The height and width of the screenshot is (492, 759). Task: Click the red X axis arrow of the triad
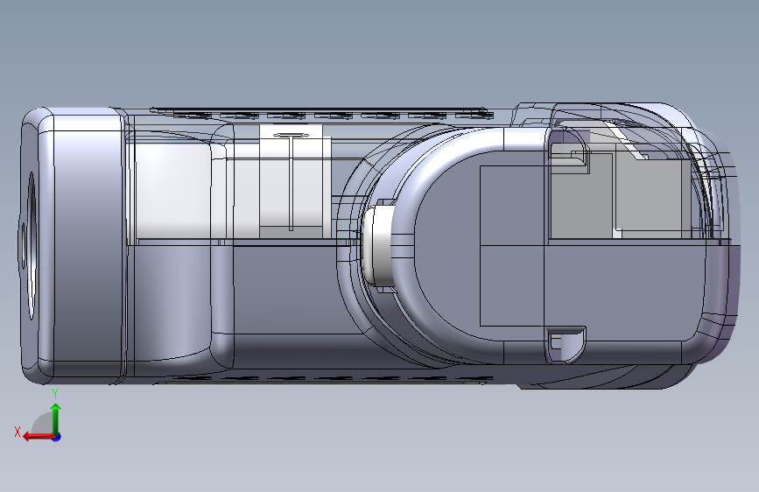coord(38,437)
